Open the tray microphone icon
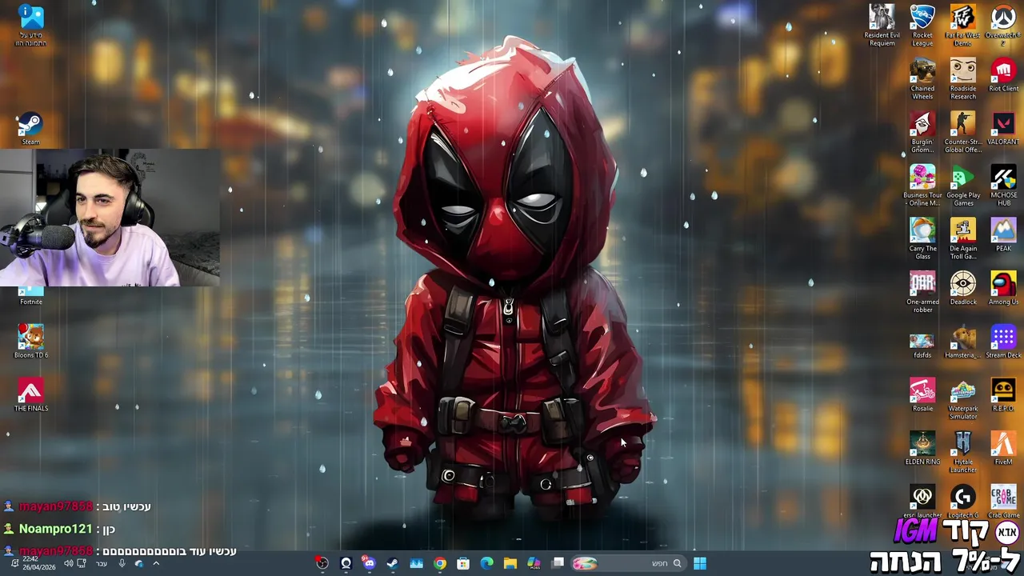The image size is (1024, 576). 122,563
